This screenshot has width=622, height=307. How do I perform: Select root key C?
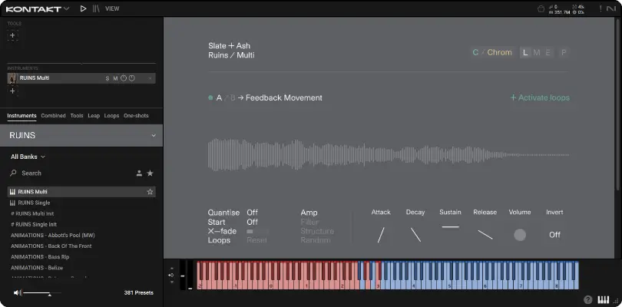click(x=475, y=52)
